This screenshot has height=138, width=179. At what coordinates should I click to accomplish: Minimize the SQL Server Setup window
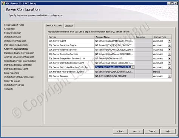(x=169, y=3)
